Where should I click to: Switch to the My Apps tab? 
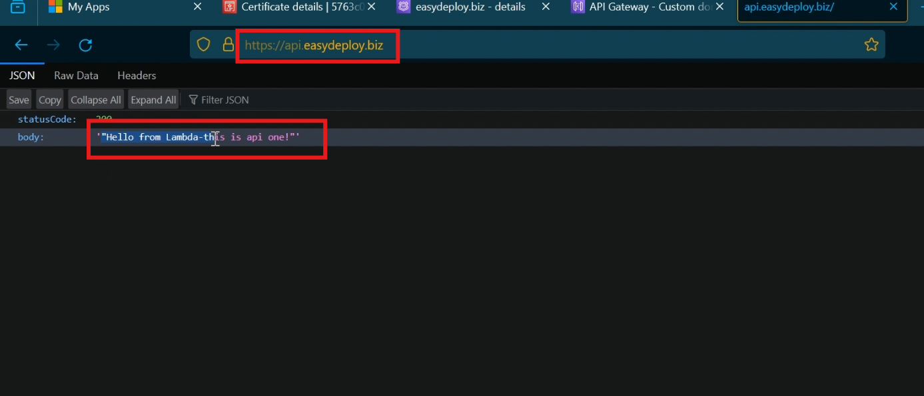(x=125, y=7)
